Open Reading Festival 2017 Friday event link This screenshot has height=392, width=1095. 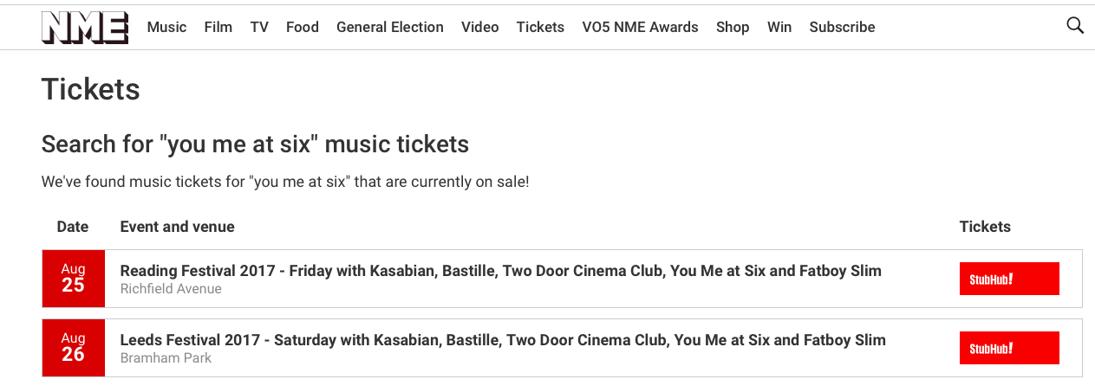tap(500, 271)
